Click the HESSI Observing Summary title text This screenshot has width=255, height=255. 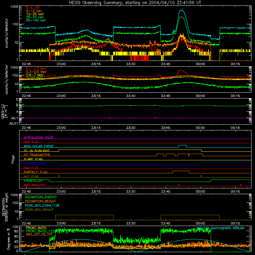pos(135,3)
